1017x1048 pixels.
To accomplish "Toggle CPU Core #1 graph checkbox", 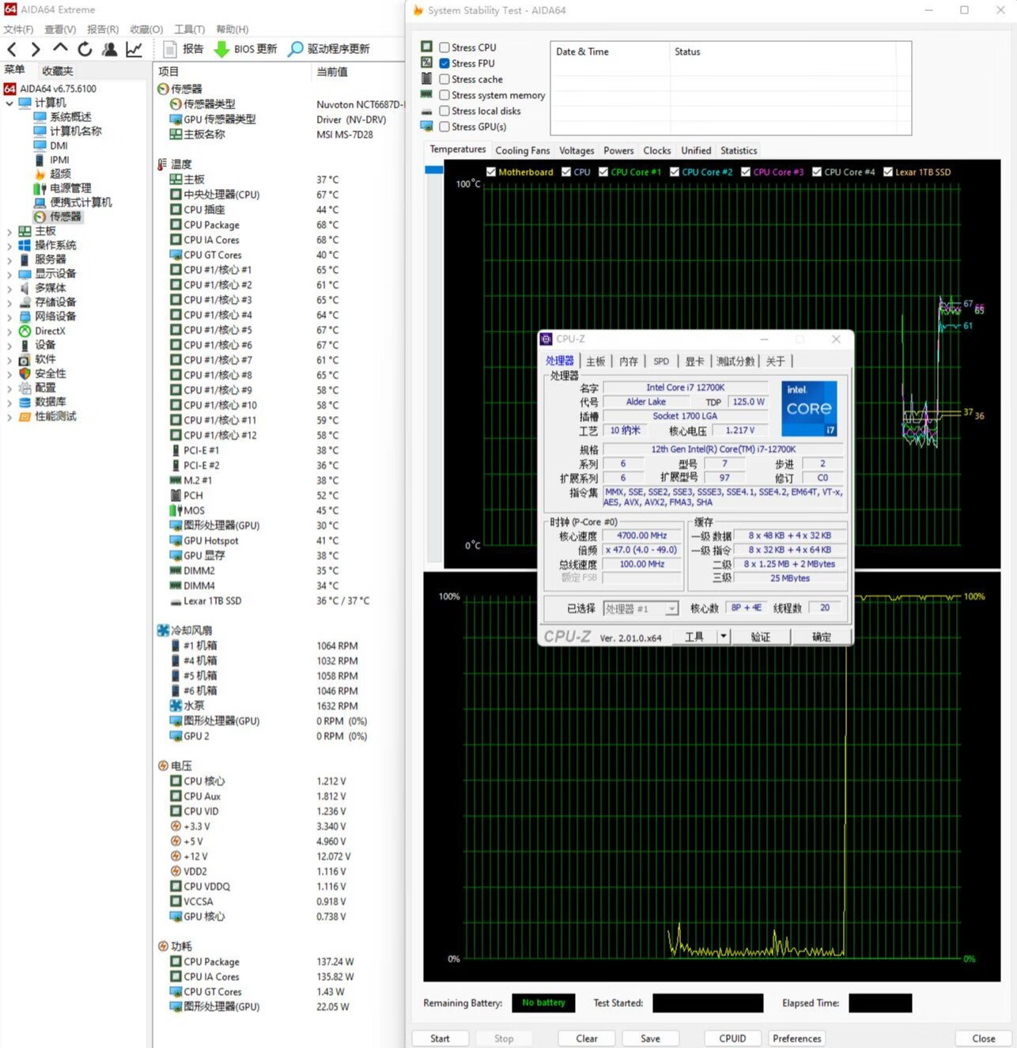I will coord(603,172).
